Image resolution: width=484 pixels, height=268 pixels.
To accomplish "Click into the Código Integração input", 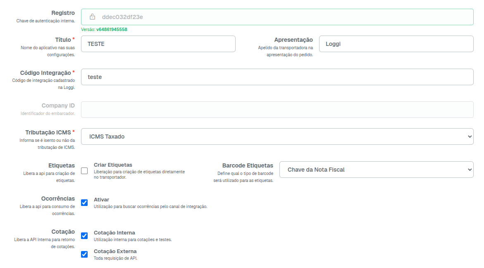I will [277, 77].
